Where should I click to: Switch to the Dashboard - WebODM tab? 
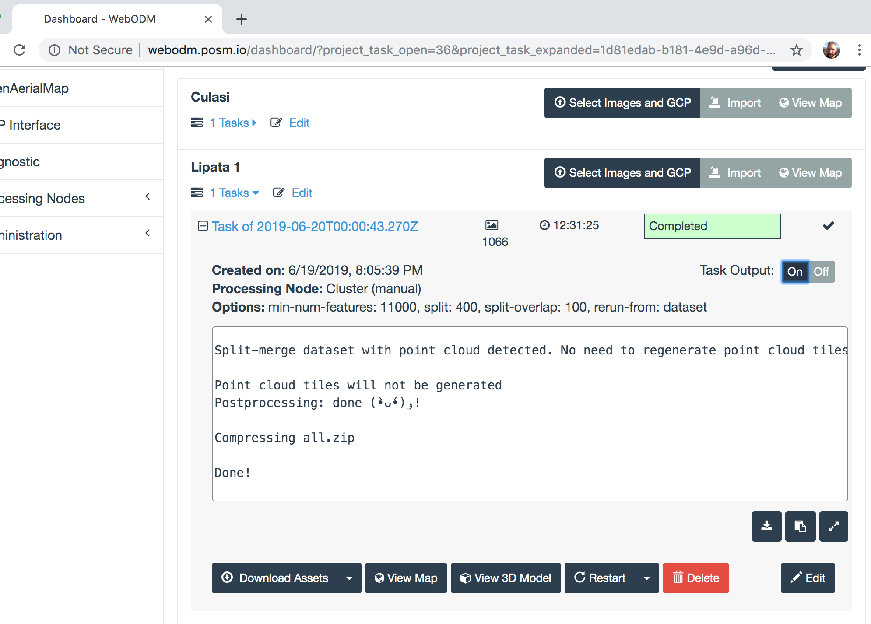pyautogui.click(x=100, y=19)
